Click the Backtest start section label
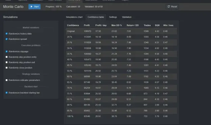 pos(31,87)
